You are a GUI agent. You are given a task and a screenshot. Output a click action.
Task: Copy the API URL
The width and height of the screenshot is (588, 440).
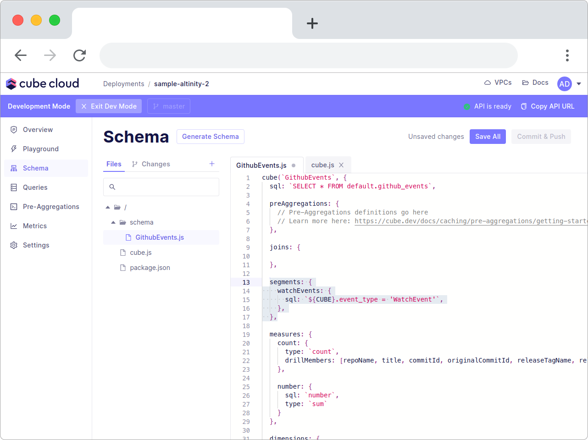(547, 106)
